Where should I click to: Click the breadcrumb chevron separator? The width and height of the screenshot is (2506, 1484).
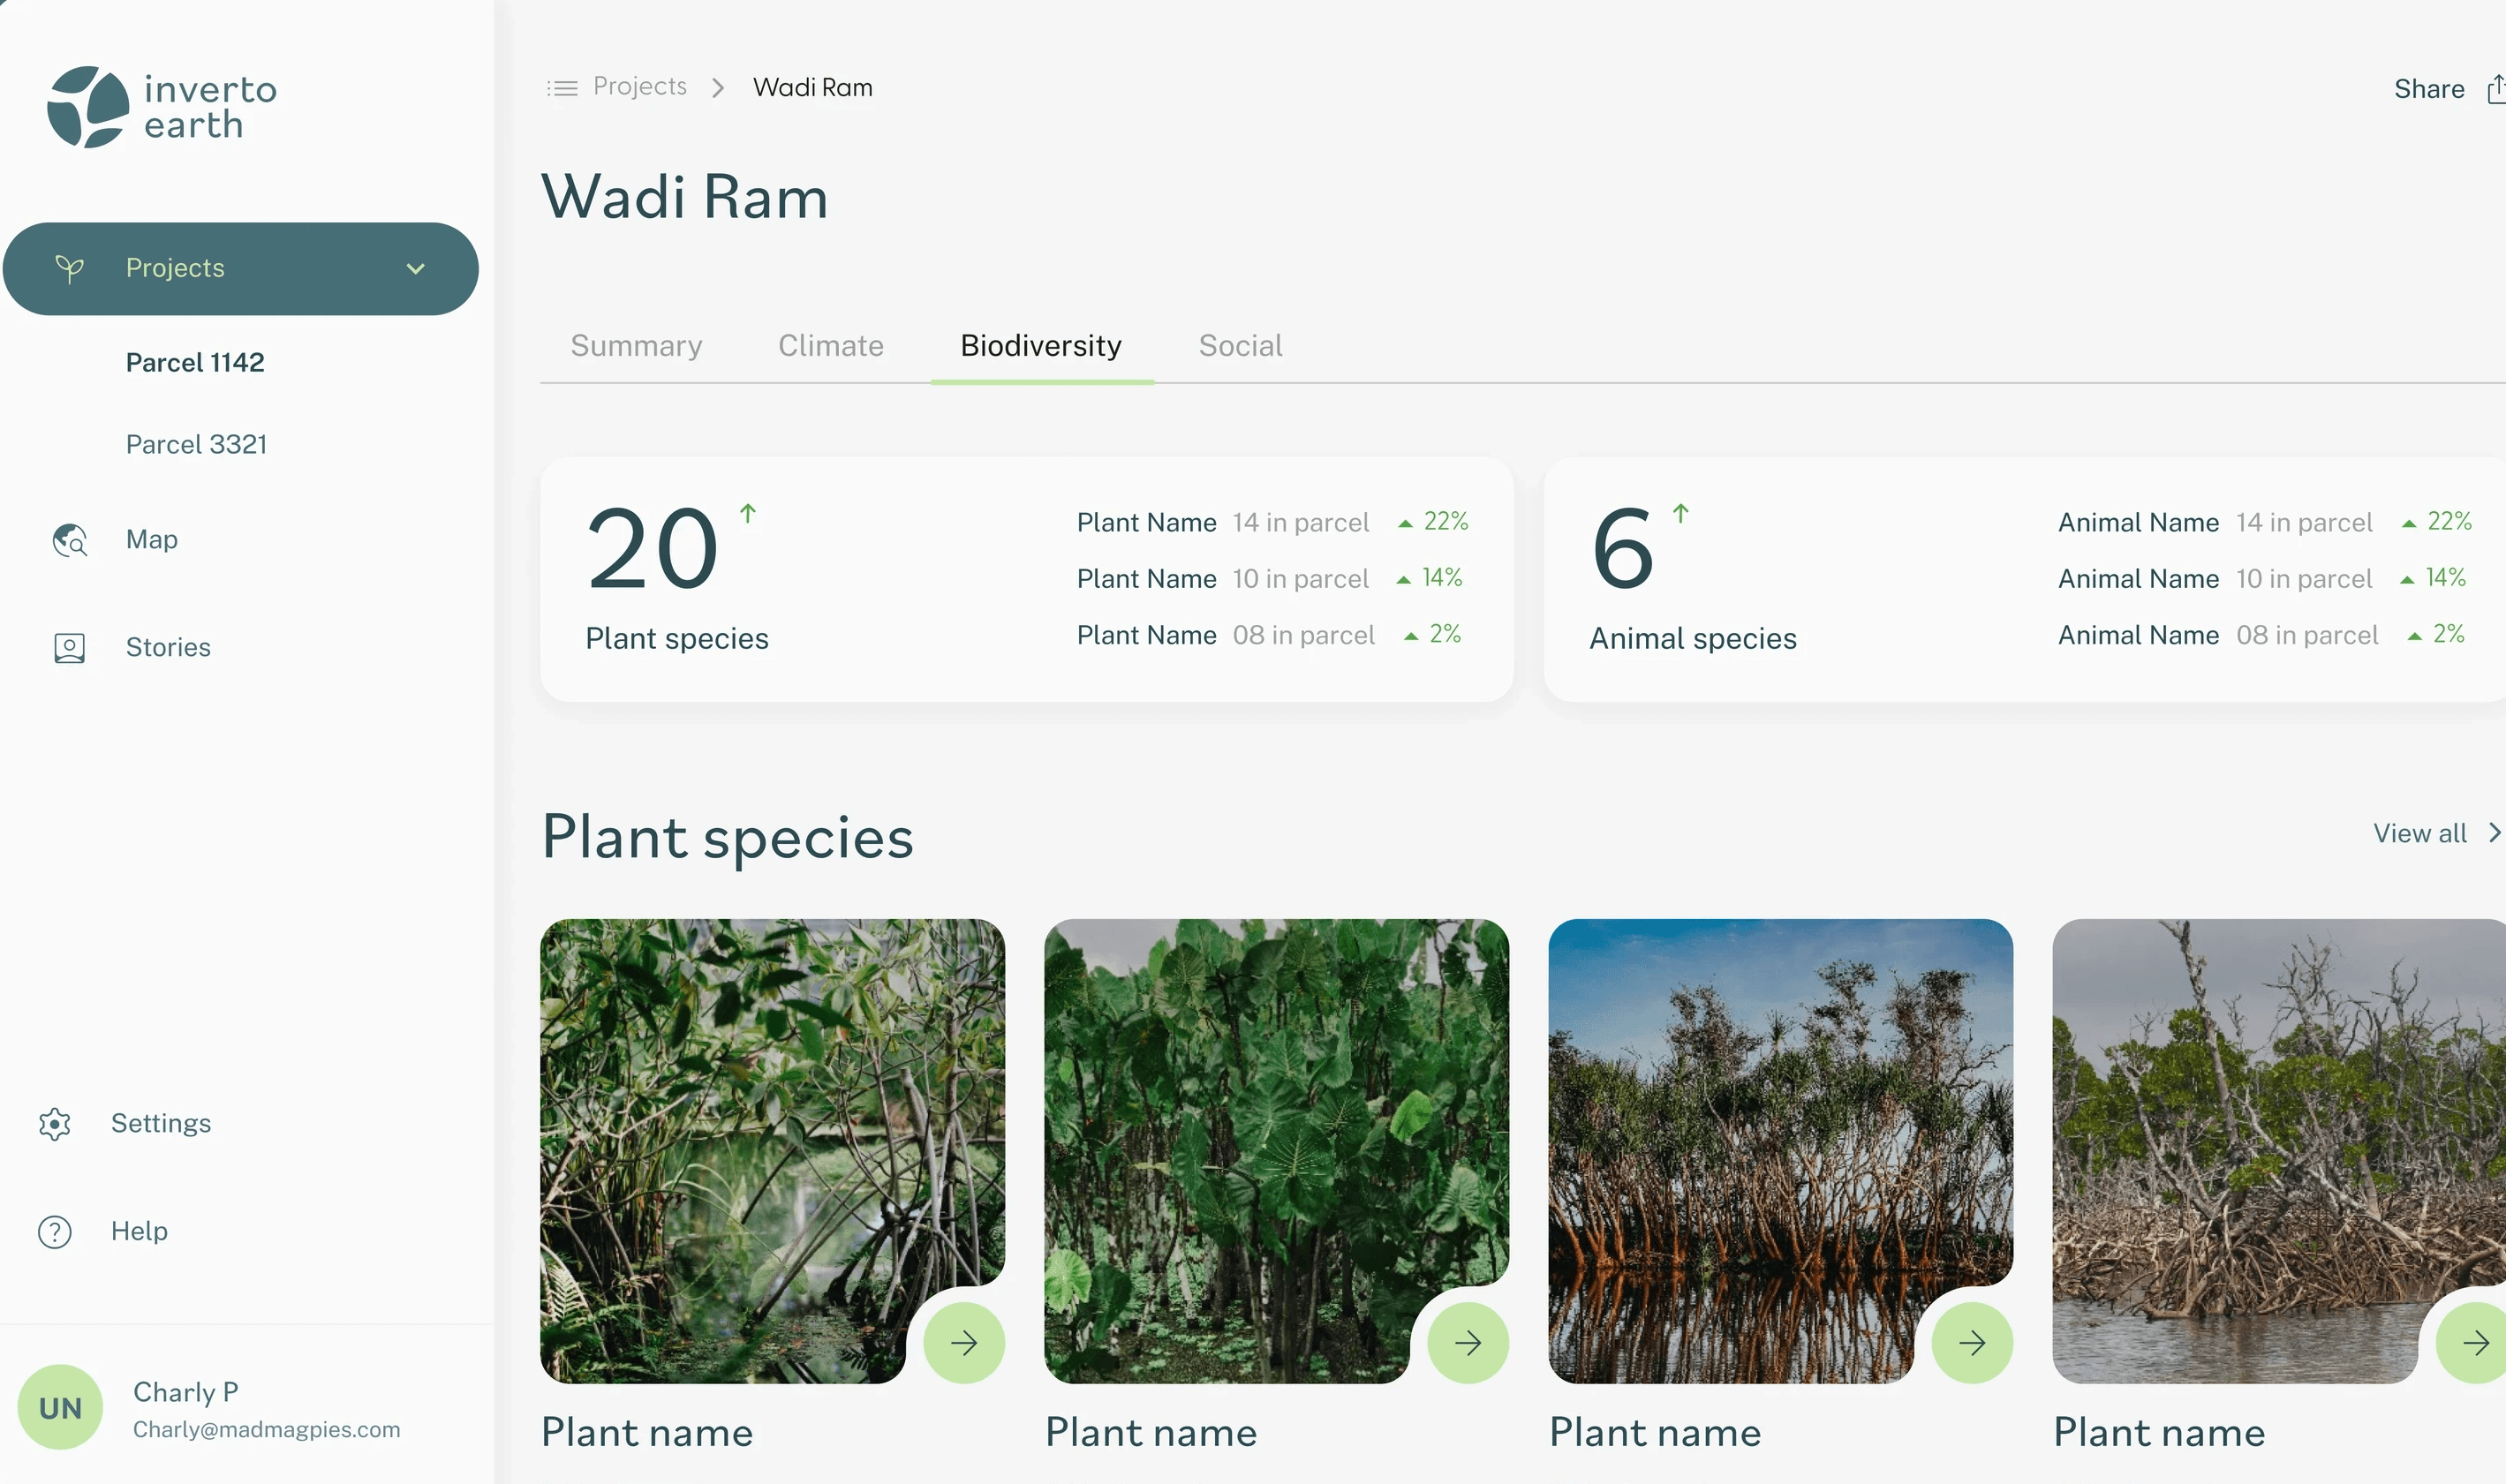pyautogui.click(x=718, y=88)
